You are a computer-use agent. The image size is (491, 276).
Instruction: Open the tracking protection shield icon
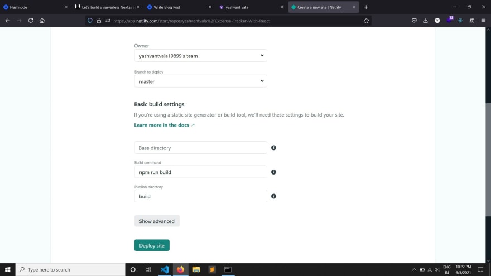pos(90,21)
